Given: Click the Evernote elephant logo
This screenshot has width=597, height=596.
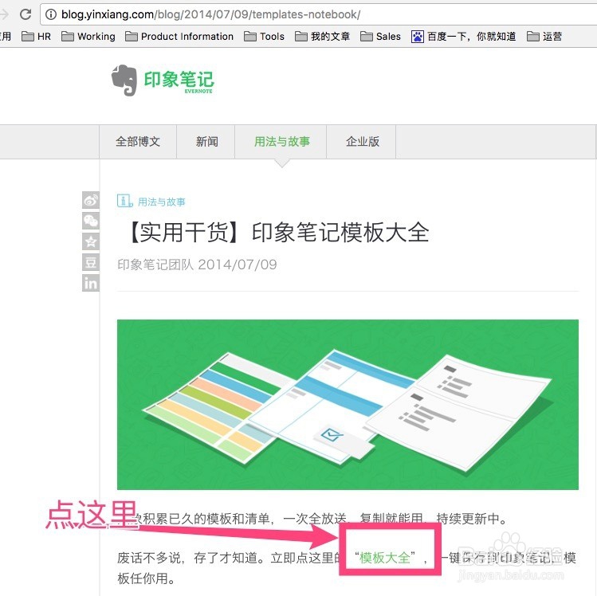Looking at the screenshot, I should (x=124, y=80).
